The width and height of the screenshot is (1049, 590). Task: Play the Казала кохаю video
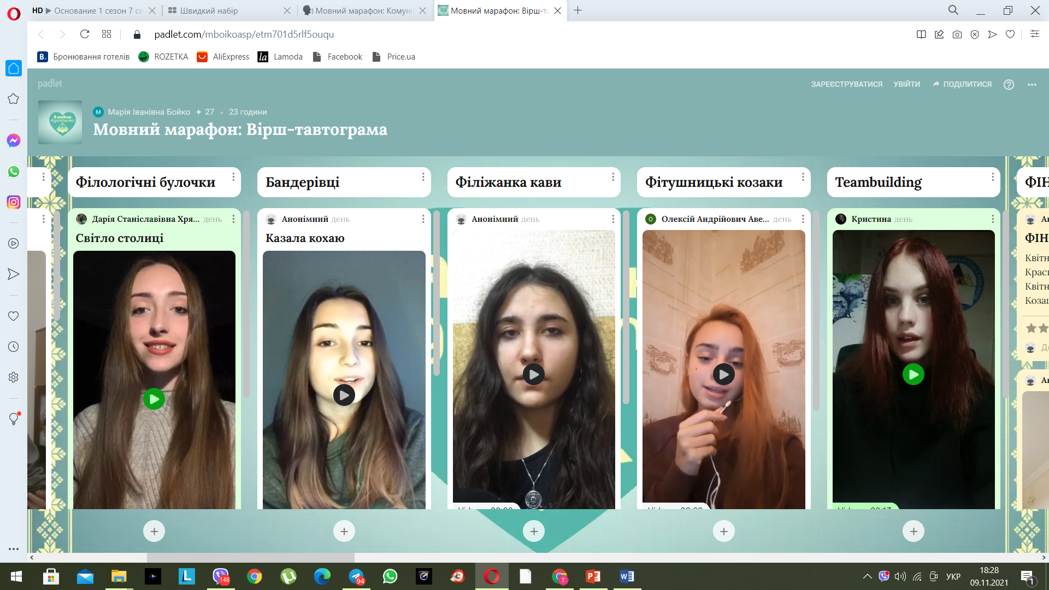[x=344, y=395]
